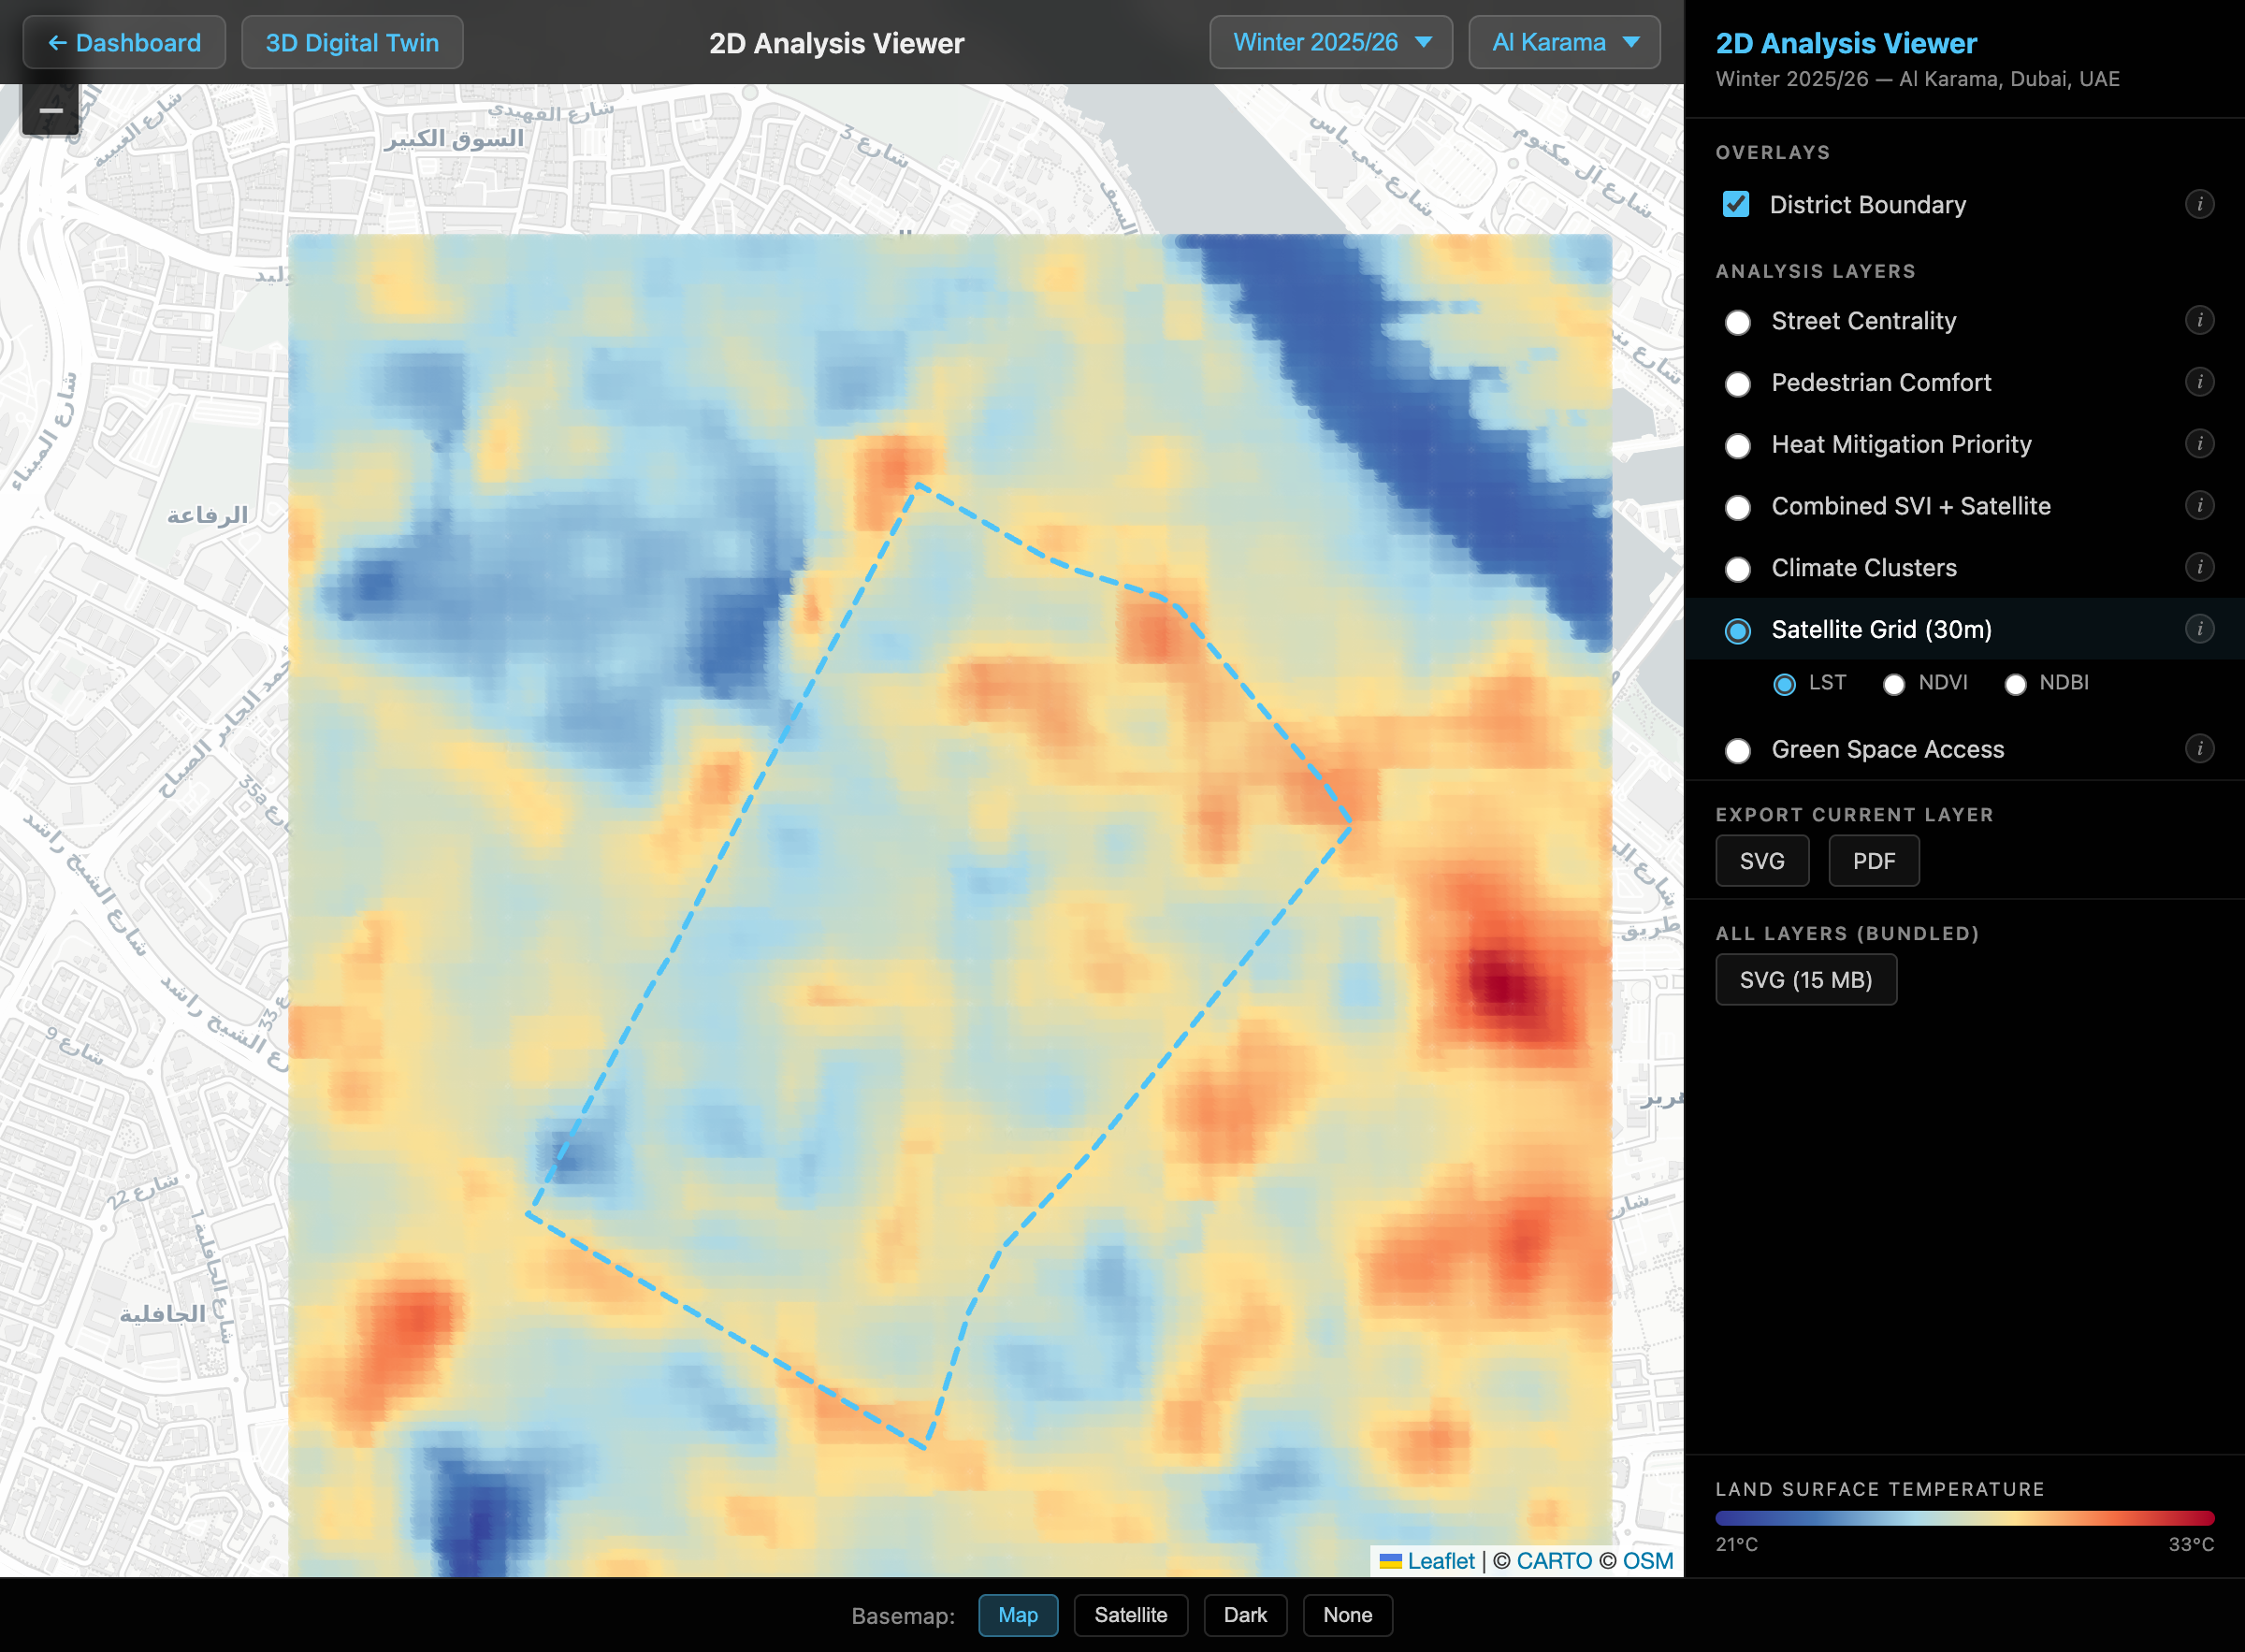Select Combined SVI + Satellite radio

point(1738,508)
